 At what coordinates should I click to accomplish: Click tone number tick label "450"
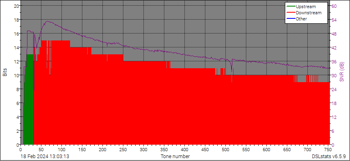click(205, 149)
